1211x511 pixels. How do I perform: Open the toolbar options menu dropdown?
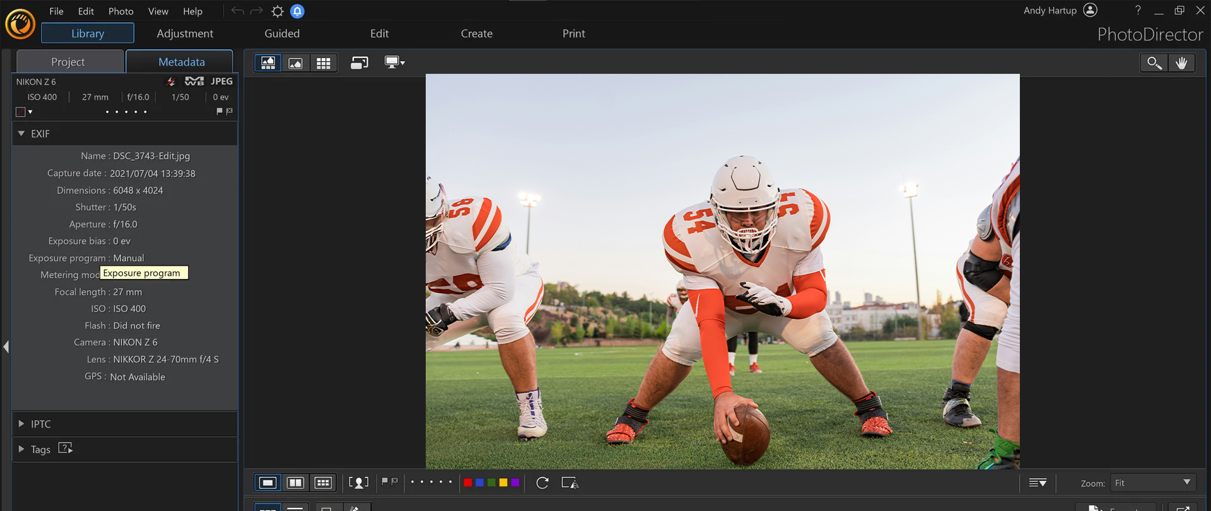click(1038, 483)
